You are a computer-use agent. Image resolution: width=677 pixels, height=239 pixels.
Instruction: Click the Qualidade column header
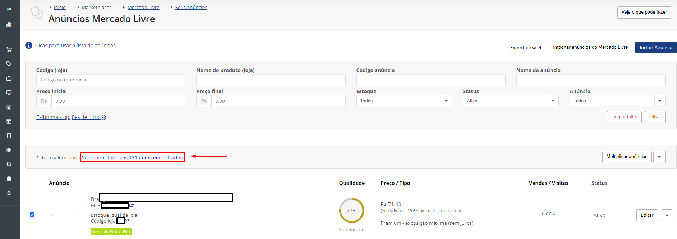[352, 183]
